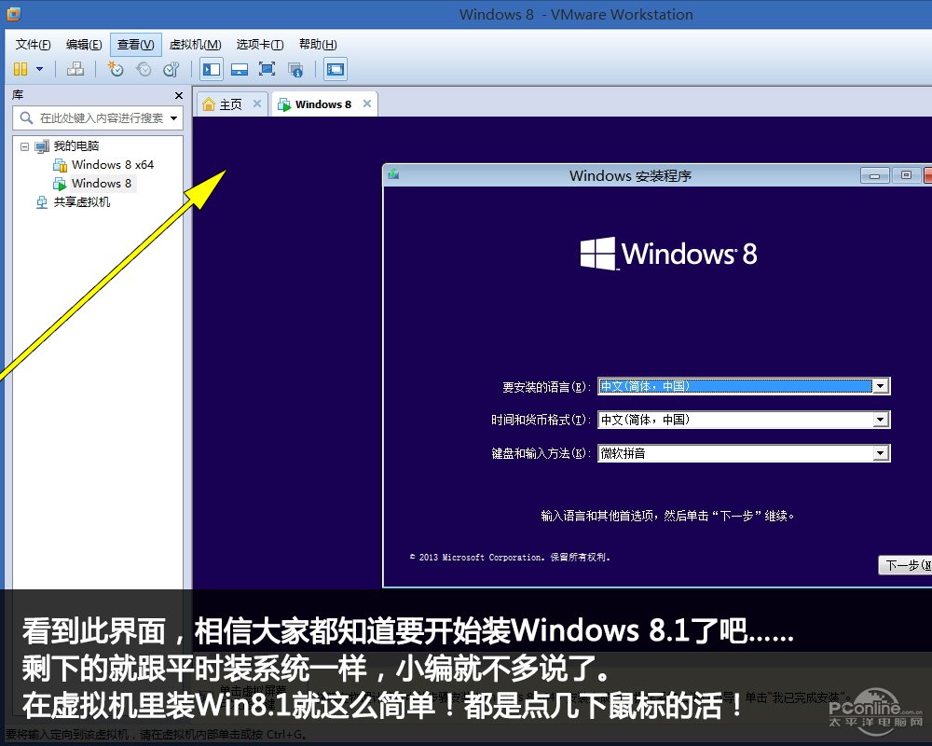The height and width of the screenshot is (746, 932).
Task: Toggle the thumbnail bar view
Action: [x=240, y=70]
